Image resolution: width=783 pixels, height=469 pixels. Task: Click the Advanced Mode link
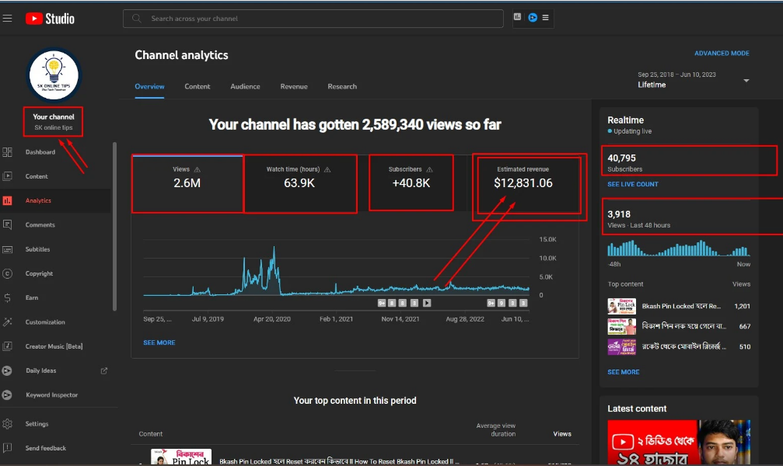click(x=722, y=54)
